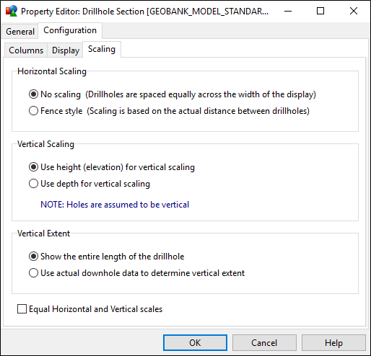Choose Use depth for vertical scaling

pyautogui.click(x=33, y=184)
